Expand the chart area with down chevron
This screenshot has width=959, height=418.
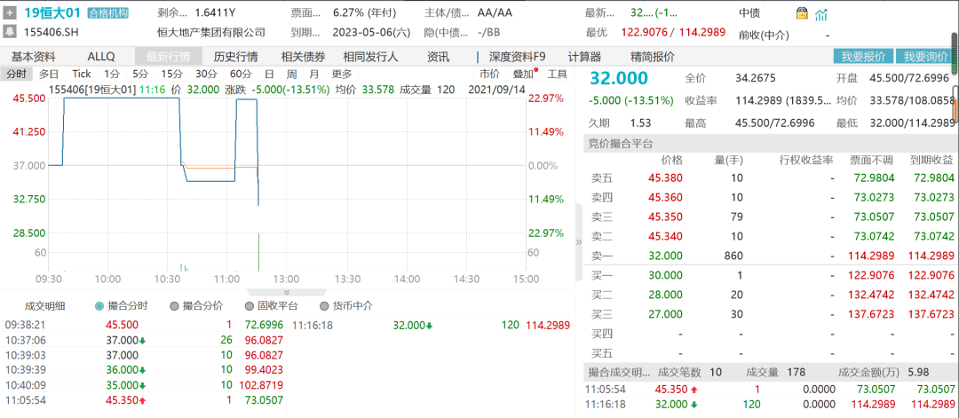point(286,293)
